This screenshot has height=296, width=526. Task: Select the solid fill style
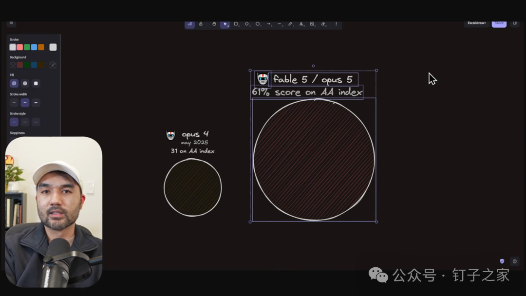tap(36, 83)
